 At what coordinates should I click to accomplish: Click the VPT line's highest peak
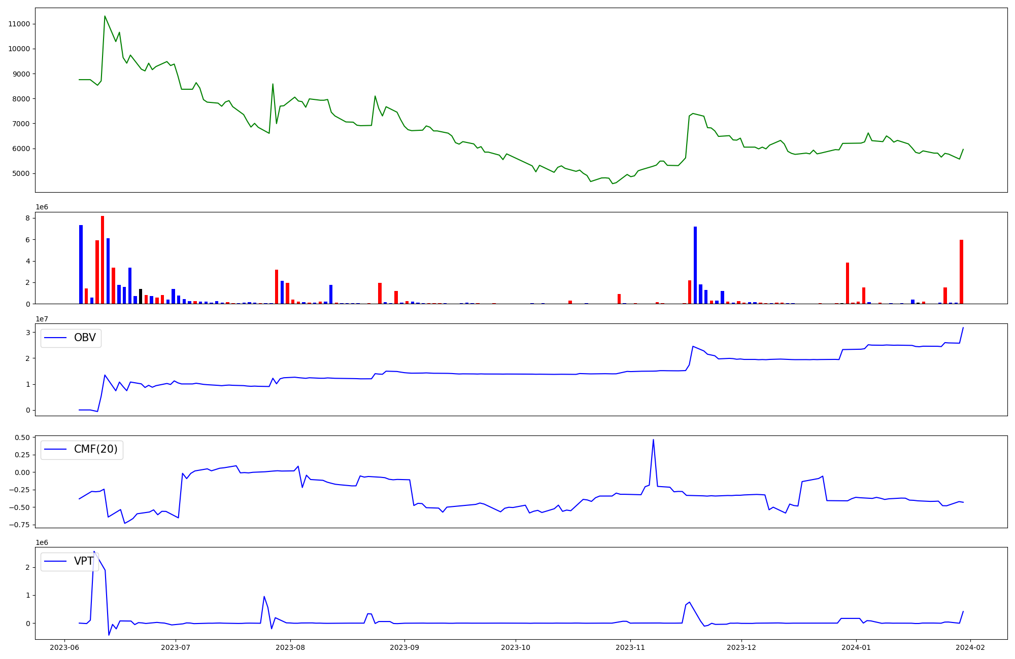(x=94, y=552)
